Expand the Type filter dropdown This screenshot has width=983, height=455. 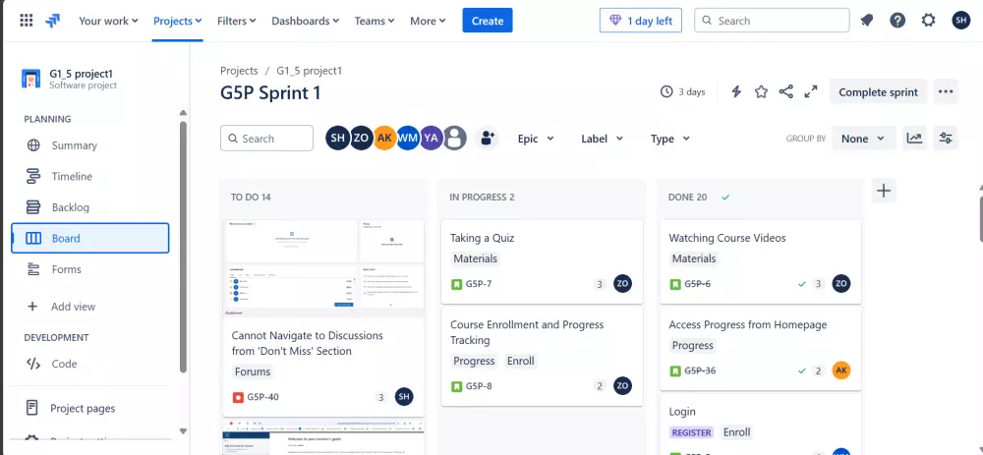click(670, 139)
